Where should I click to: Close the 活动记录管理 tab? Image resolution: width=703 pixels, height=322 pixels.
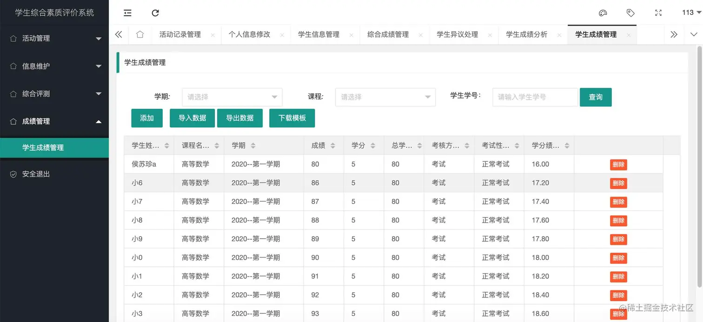tap(212, 35)
